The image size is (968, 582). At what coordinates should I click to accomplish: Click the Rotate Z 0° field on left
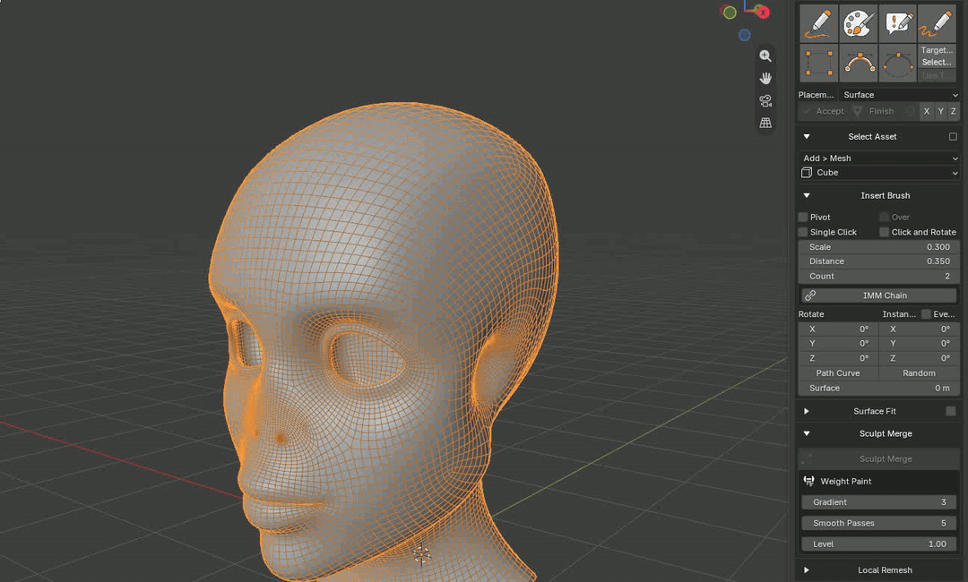[x=838, y=358]
